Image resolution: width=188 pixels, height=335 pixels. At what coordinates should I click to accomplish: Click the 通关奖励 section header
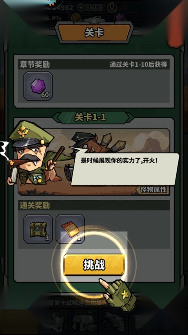[35, 205]
